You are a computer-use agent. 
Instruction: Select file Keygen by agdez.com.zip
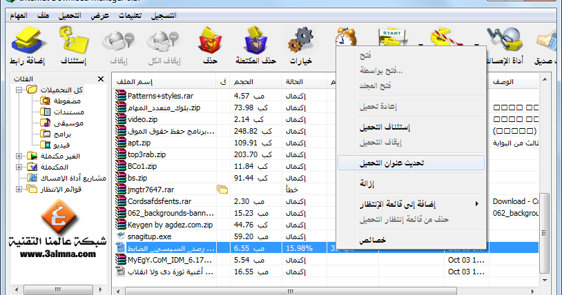point(170,225)
